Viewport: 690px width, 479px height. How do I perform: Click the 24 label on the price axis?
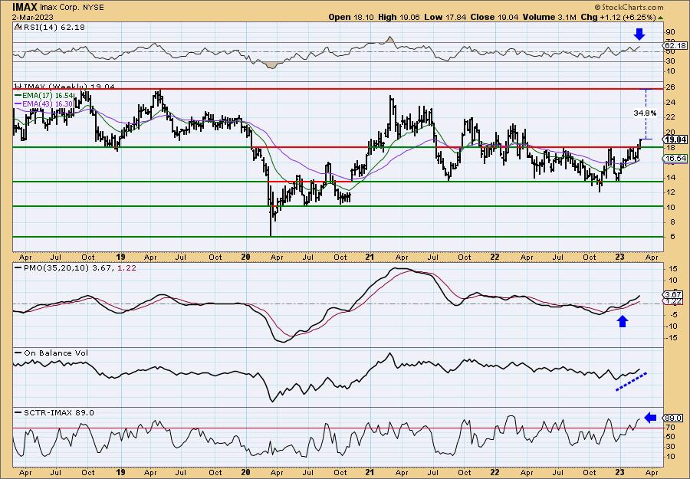670,103
